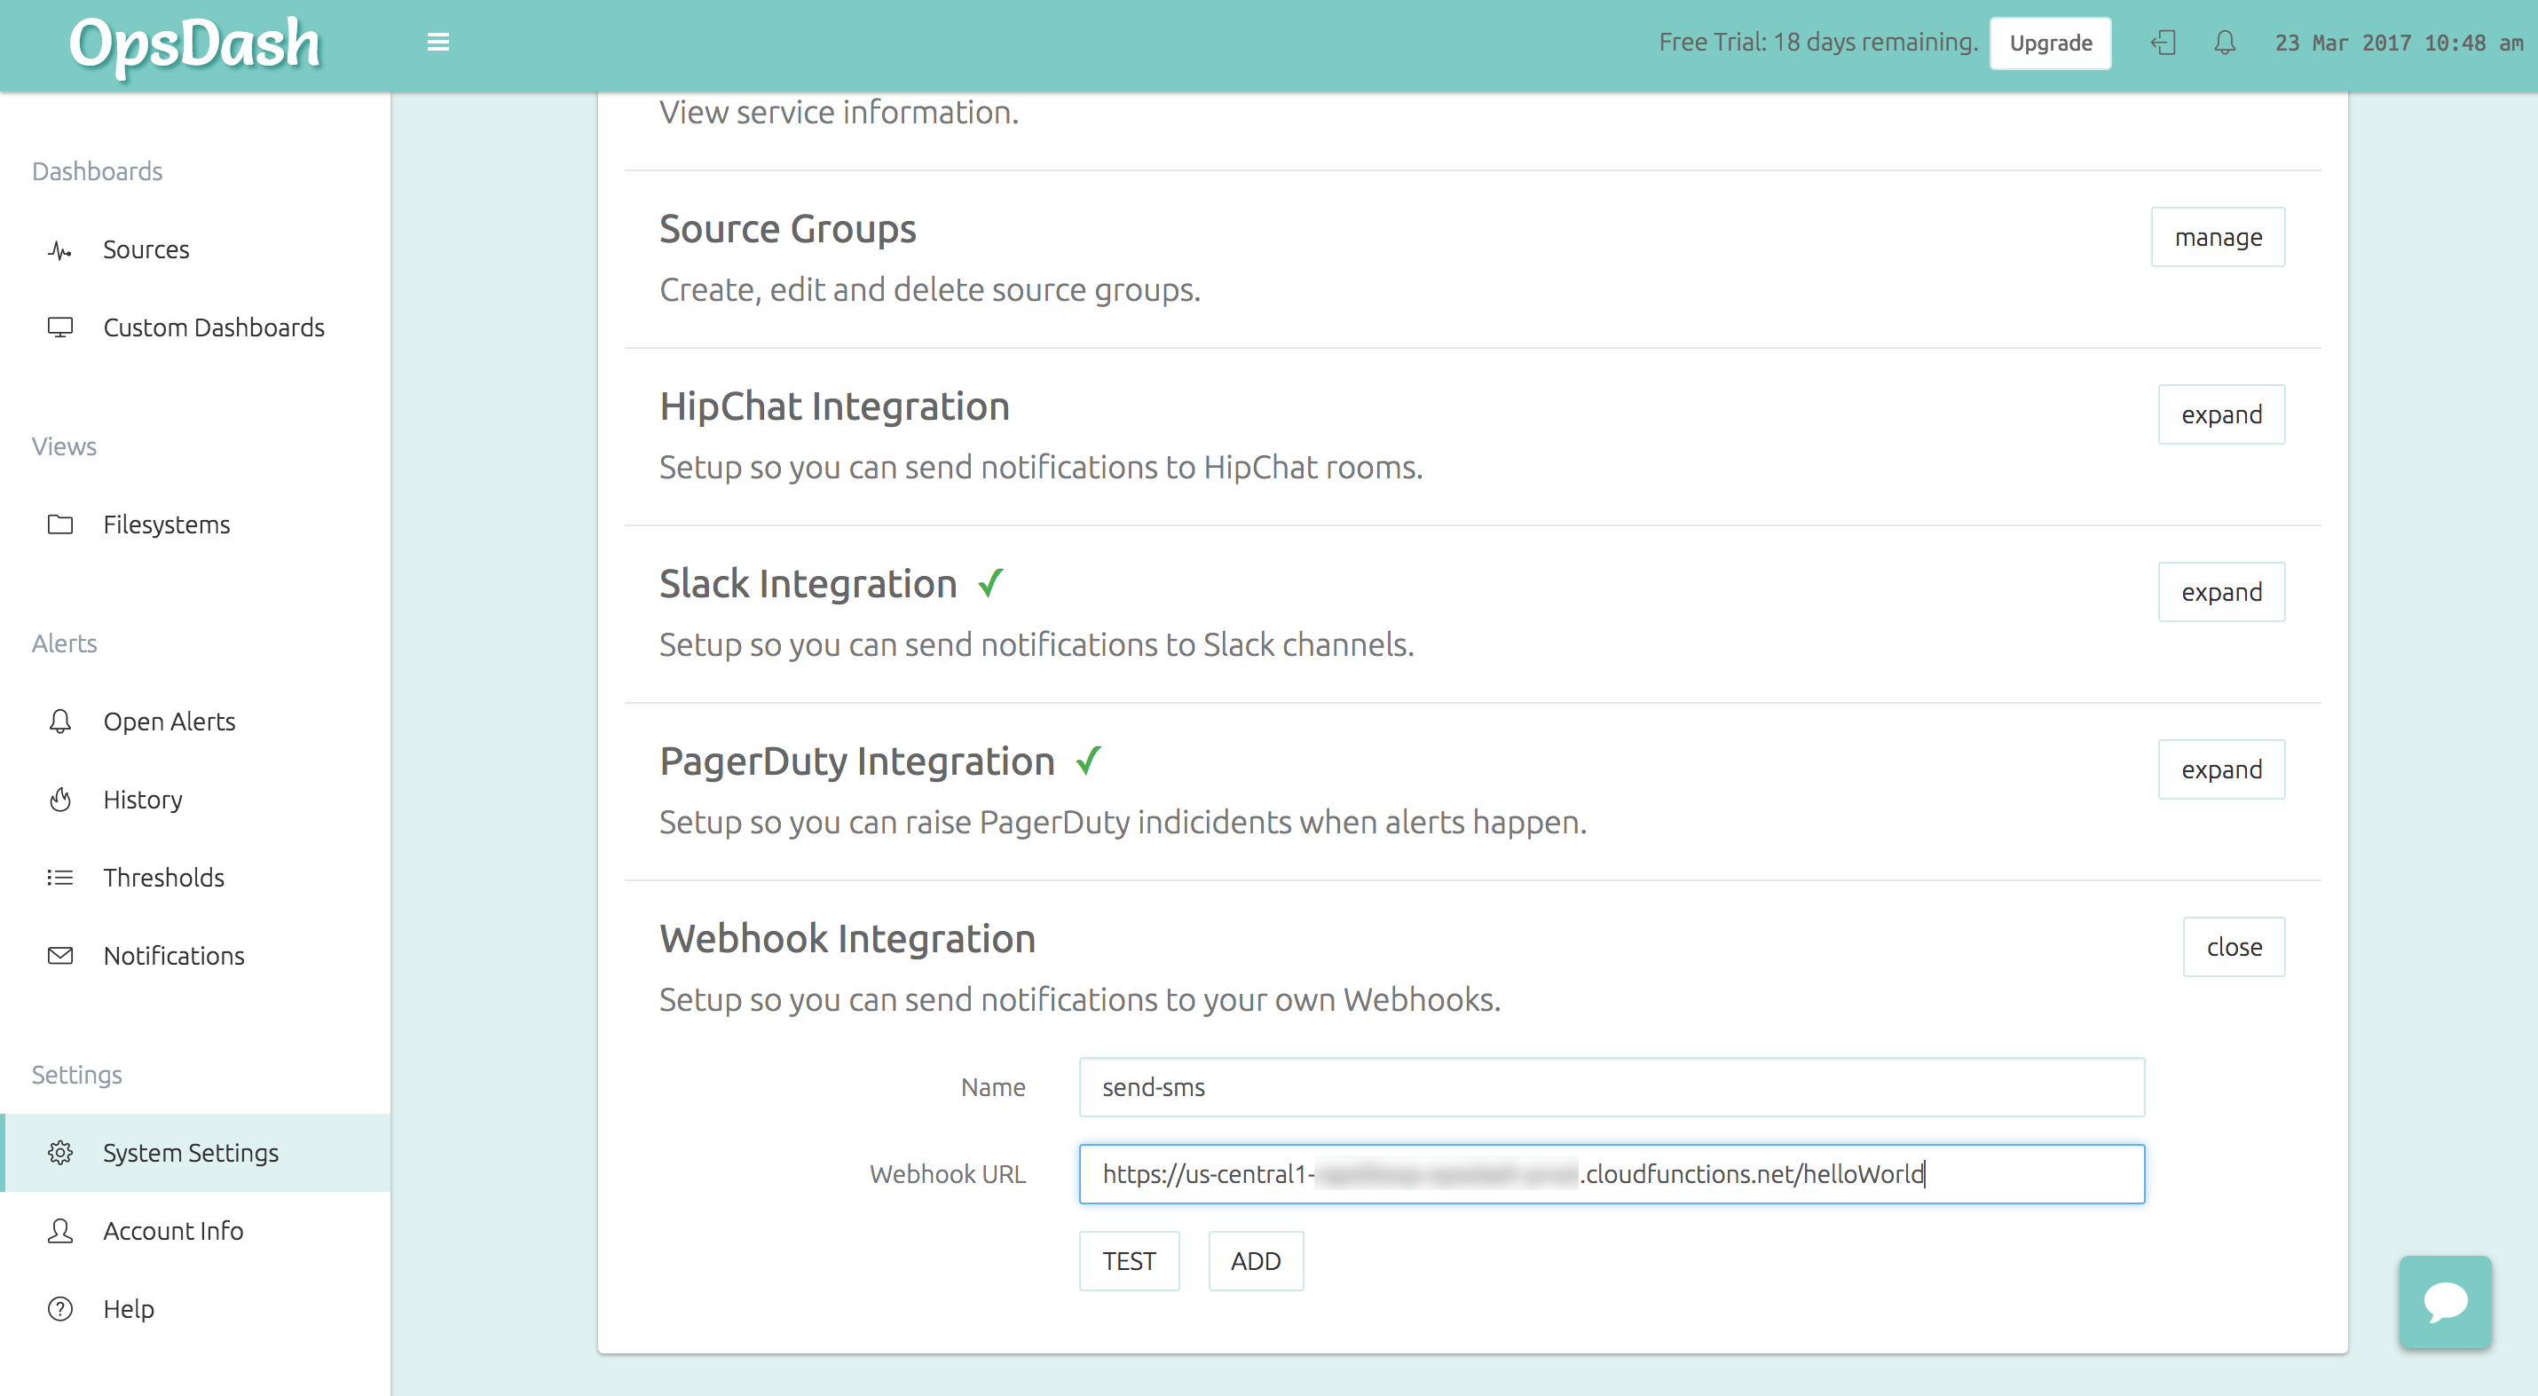Click the Account Info person icon
The width and height of the screenshot is (2538, 1396).
pyautogui.click(x=60, y=1231)
